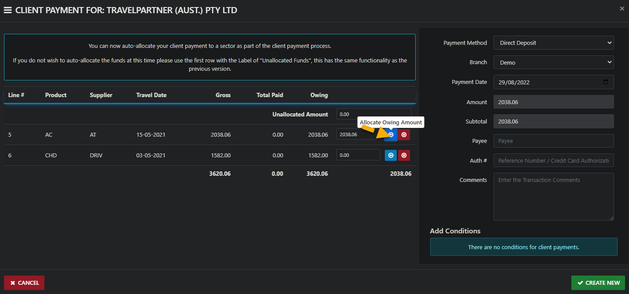Image resolution: width=629 pixels, height=294 pixels.
Task: Click red clear allocation icon for line 5
Action: tap(404, 134)
